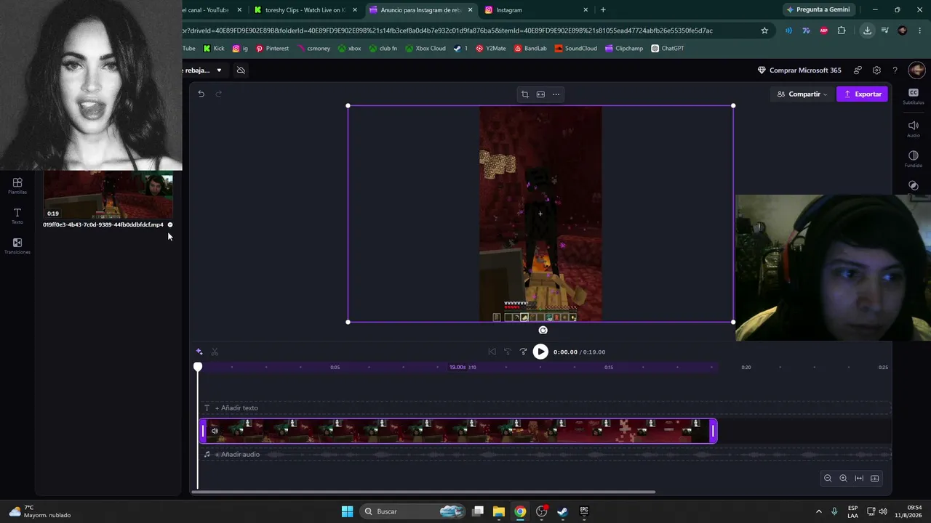This screenshot has height=523, width=931.
Task: Open the AI sparkle tool in timeline
Action: (199, 352)
